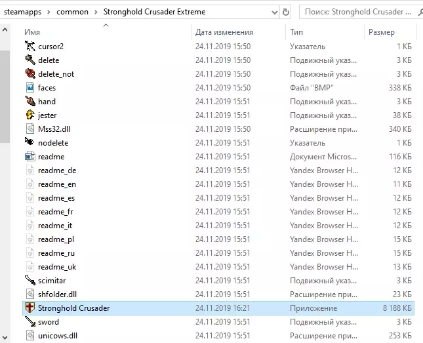Select the file named Mss32.dll
The height and width of the screenshot is (343, 423).
[54, 129]
